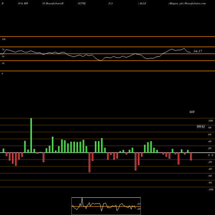Click the MR axis label -60
Viewport: 215px width, 215px height.
pos(210,176)
